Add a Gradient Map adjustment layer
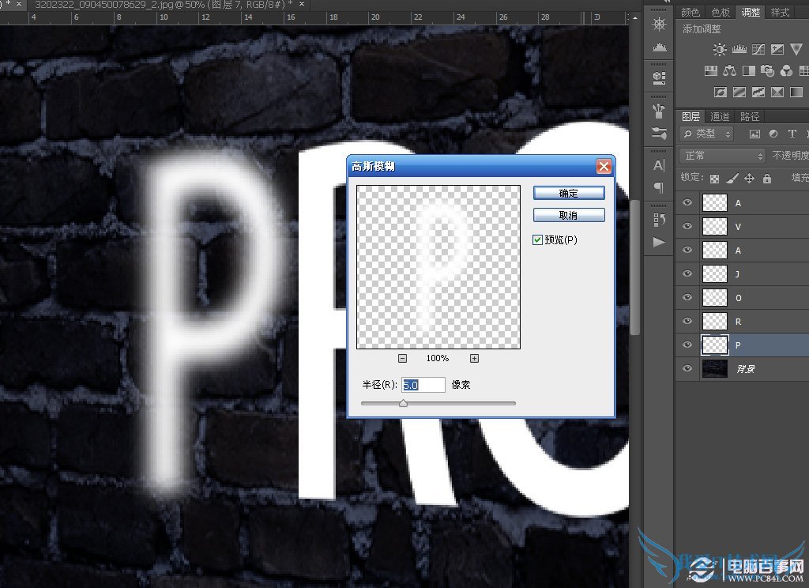The width and height of the screenshot is (809, 588). click(796, 92)
